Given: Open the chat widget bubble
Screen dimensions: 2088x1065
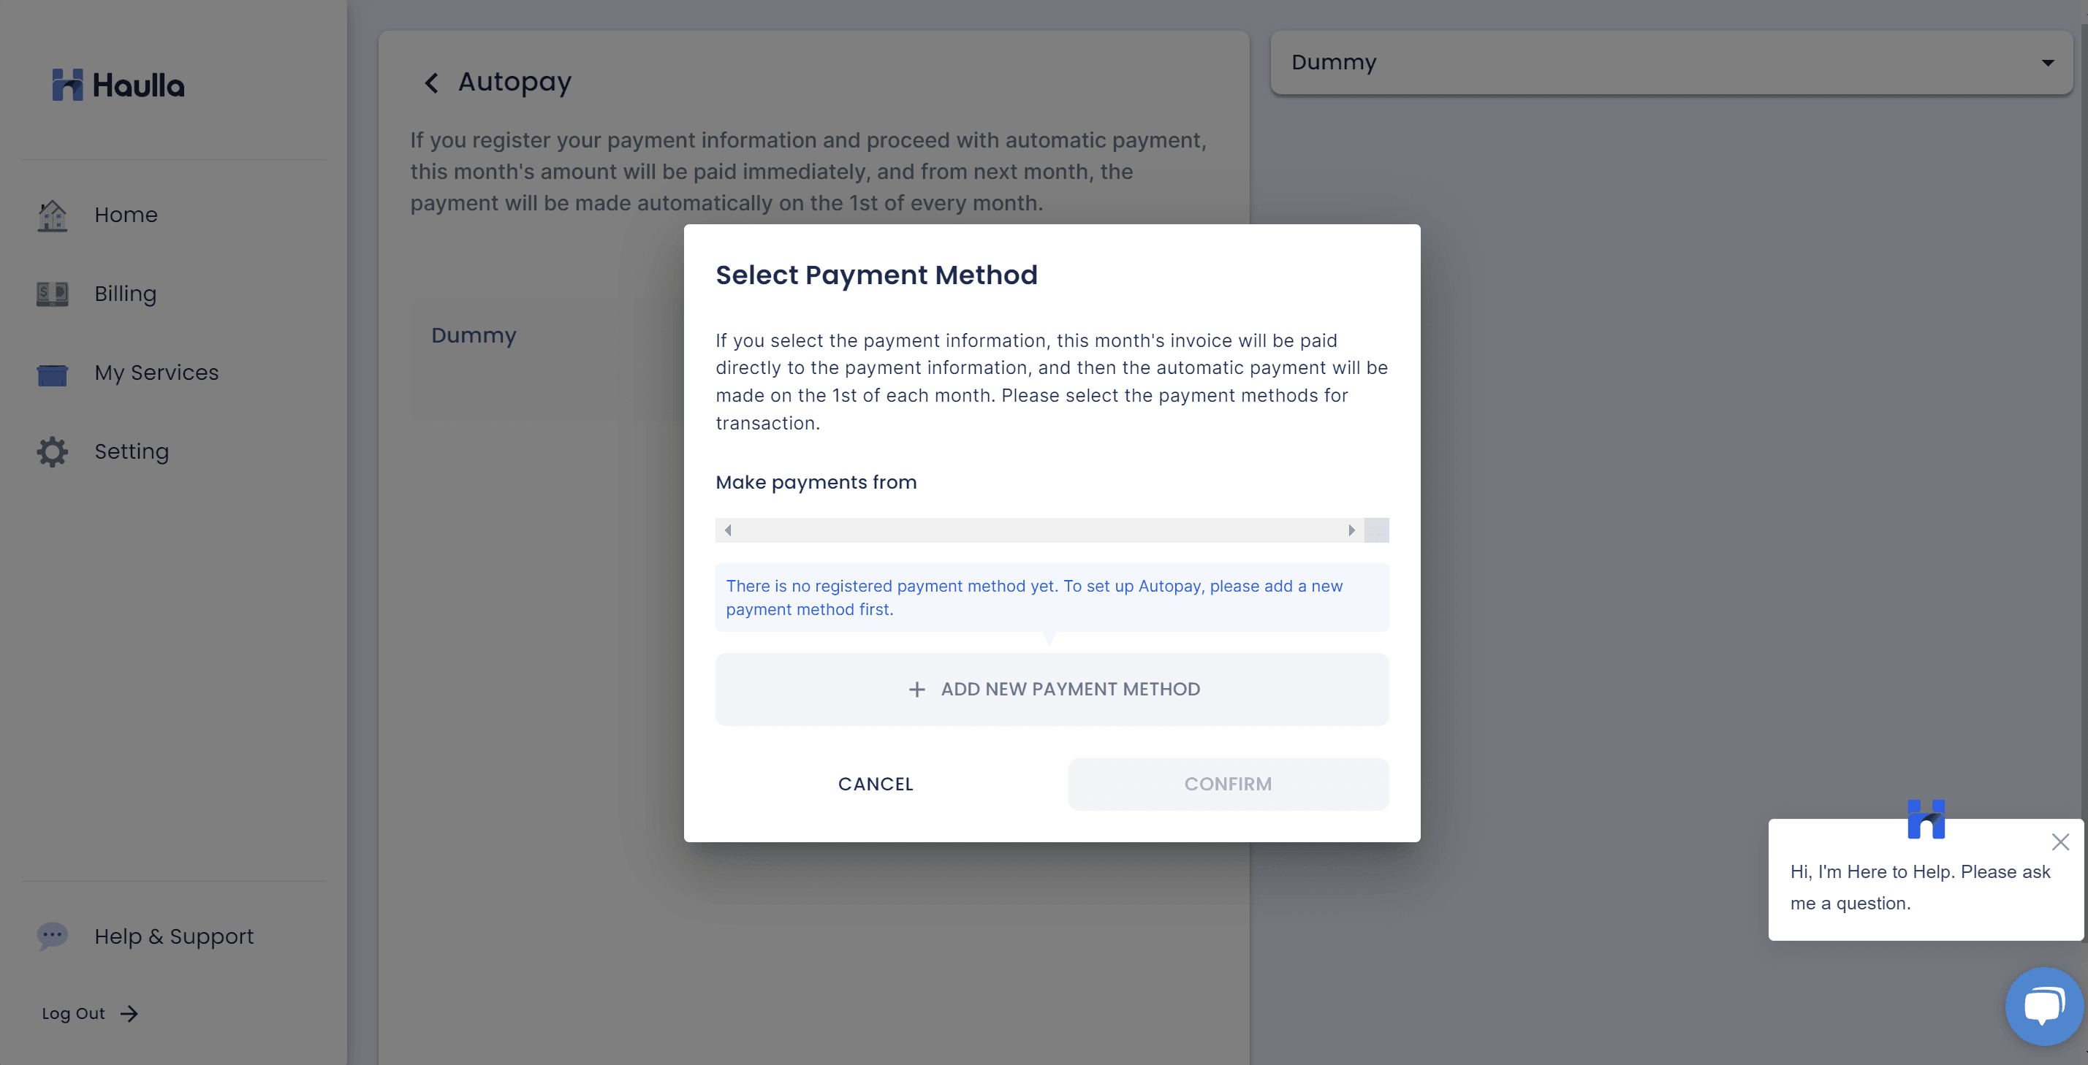Looking at the screenshot, I should (2043, 1007).
